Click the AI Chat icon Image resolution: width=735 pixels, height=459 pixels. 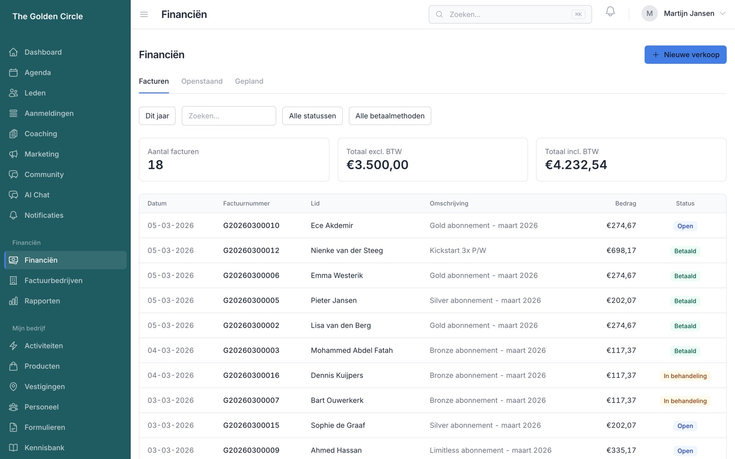tap(13, 195)
